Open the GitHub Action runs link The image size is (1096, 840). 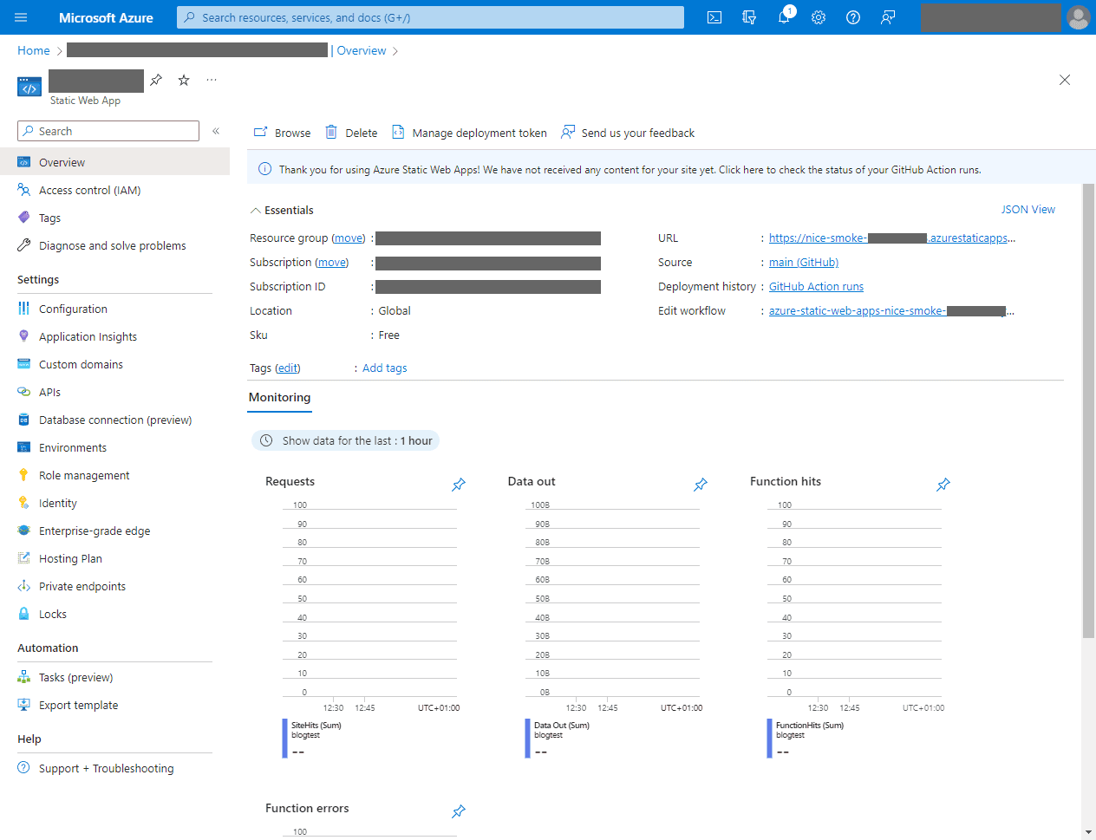[816, 287]
